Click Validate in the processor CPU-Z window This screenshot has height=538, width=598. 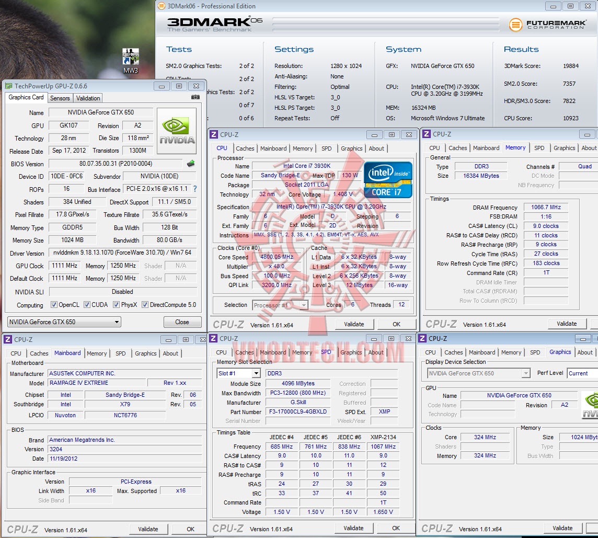(x=354, y=324)
